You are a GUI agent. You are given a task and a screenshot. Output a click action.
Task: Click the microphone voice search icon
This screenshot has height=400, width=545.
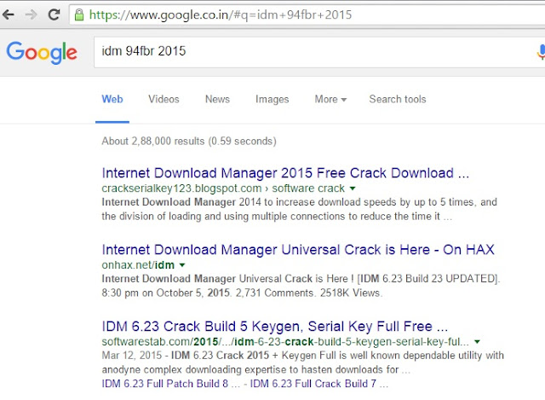pos(541,52)
